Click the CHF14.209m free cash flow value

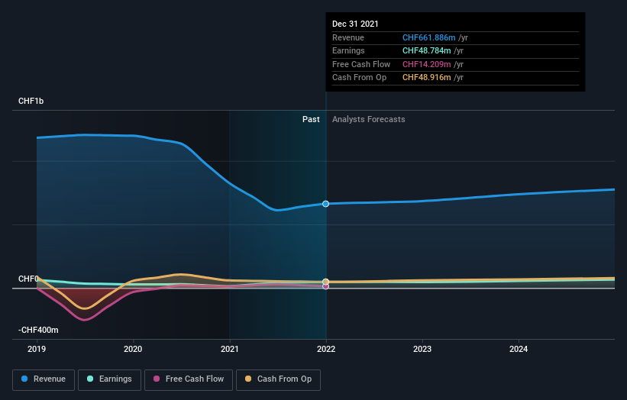click(x=426, y=64)
